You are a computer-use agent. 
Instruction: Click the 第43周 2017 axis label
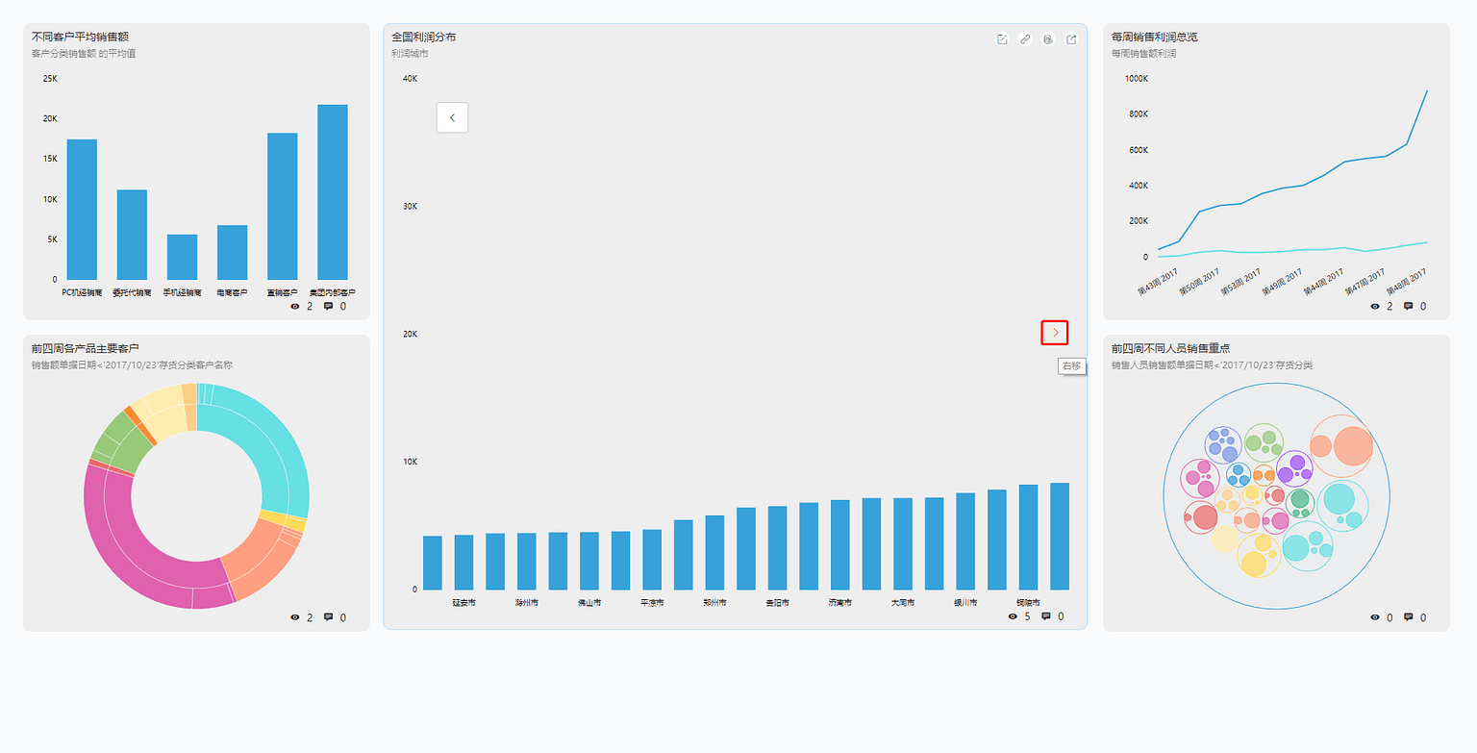[x=1159, y=282]
